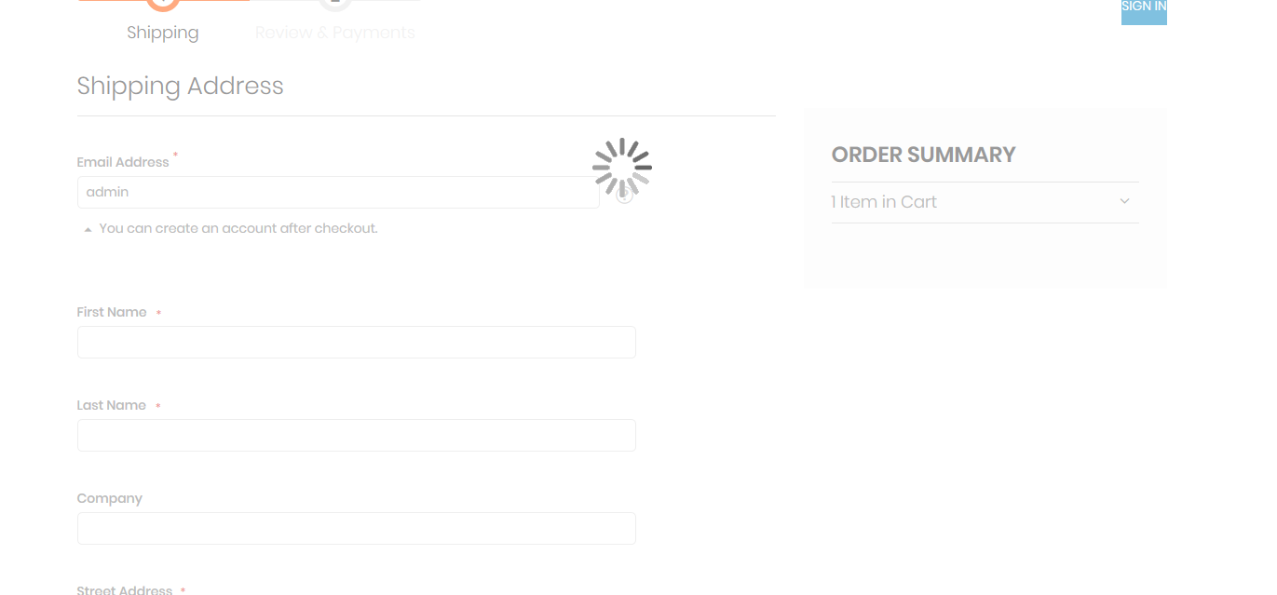Click the First Name field
The image size is (1277, 595).
coord(356,342)
